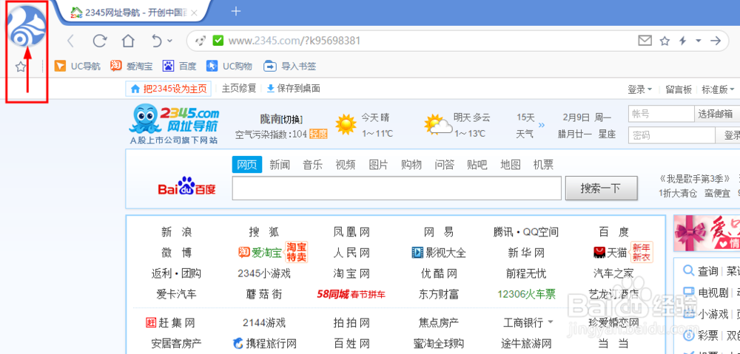Viewport: 740px width, 354px height.
Task: Click the undo closed tab icon
Action: click(157, 41)
